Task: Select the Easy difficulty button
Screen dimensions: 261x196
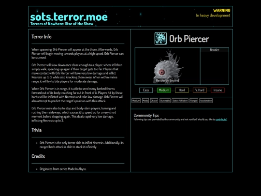Action: 146,90
